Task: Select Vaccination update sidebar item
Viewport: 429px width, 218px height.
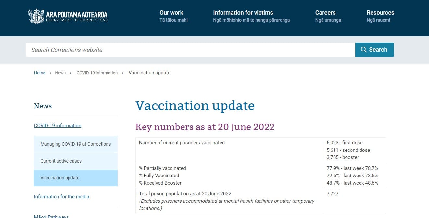Action: pyautogui.click(x=60, y=178)
